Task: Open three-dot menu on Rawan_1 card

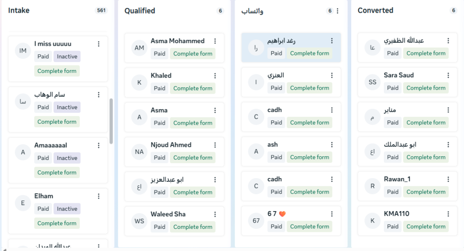Action: [x=448, y=179]
